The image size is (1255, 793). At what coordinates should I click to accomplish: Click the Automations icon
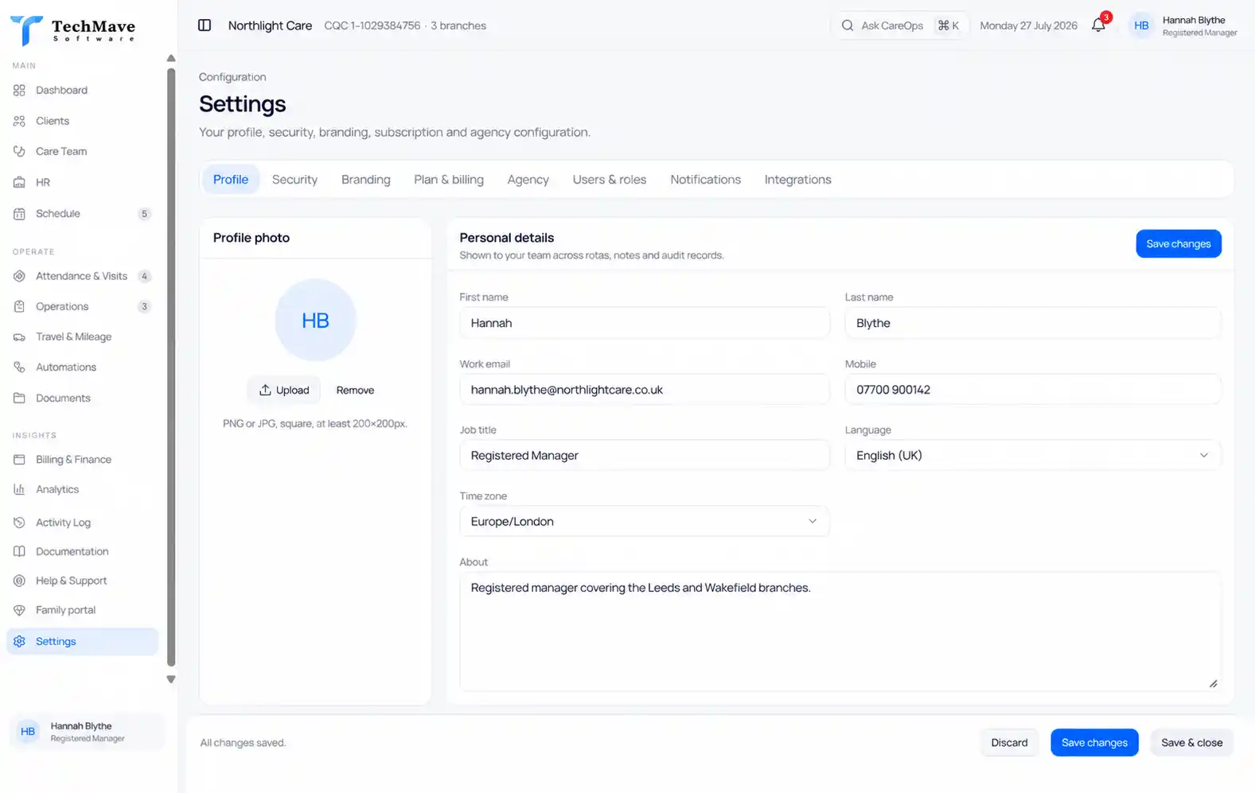pos(19,367)
